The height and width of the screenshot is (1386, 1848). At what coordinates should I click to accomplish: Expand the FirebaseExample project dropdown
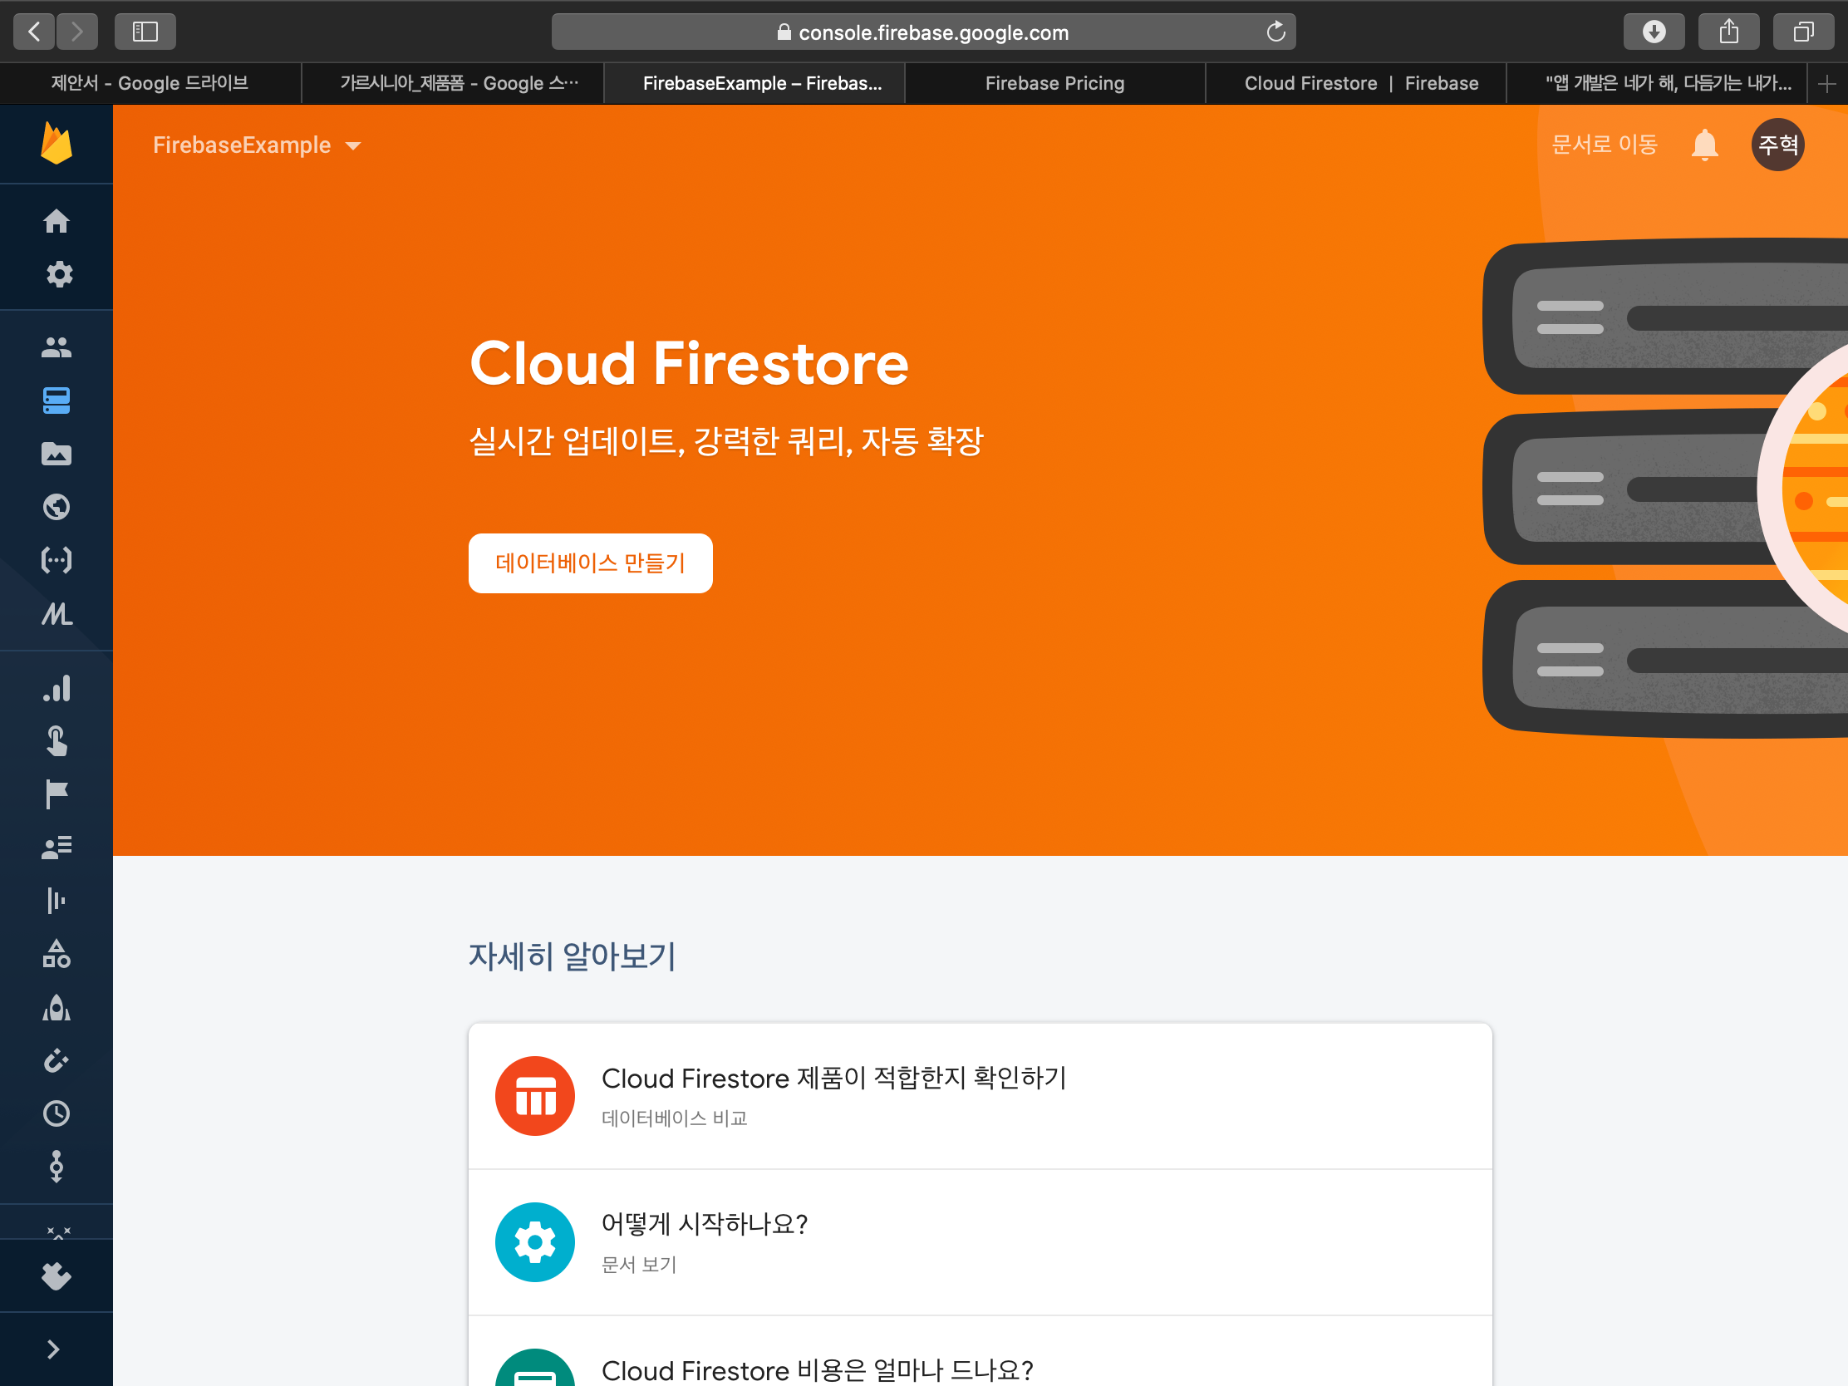pyautogui.click(x=257, y=145)
